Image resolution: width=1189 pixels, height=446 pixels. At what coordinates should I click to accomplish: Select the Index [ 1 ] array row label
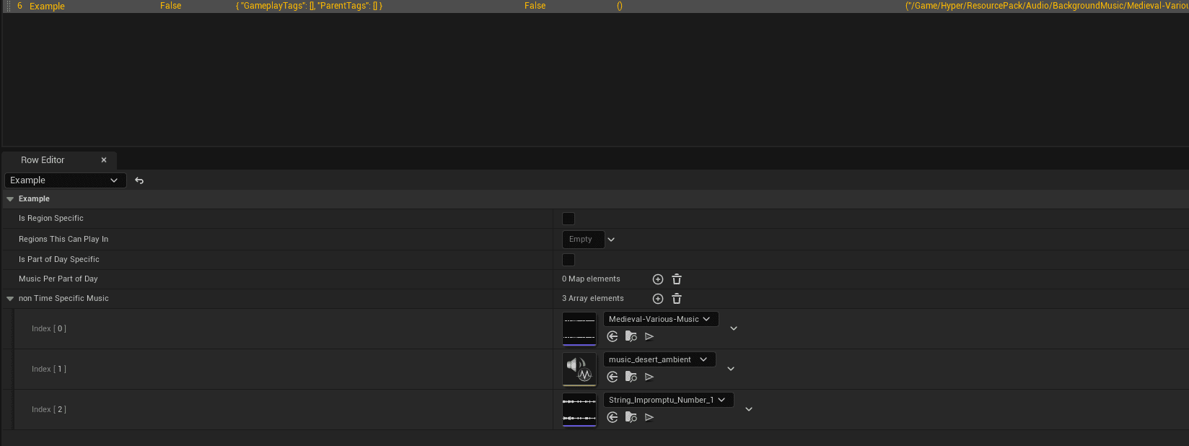point(49,370)
